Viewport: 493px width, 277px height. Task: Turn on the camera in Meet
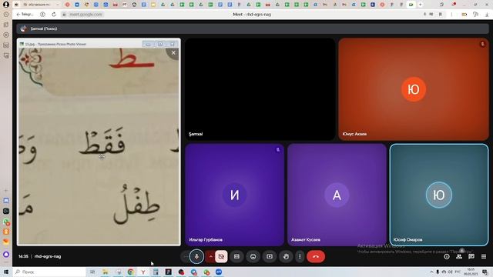click(x=221, y=256)
